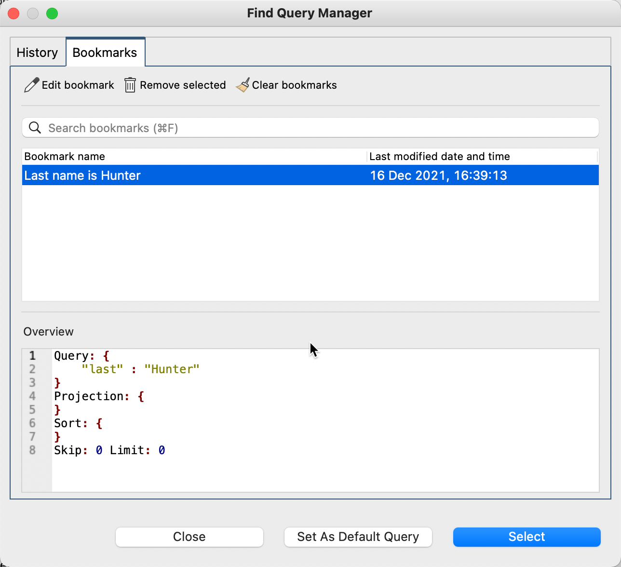The width and height of the screenshot is (621, 567).
Task: Focus the Search bookmarks input field
Action: (318, 128)
